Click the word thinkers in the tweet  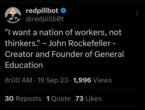point(21,43)
